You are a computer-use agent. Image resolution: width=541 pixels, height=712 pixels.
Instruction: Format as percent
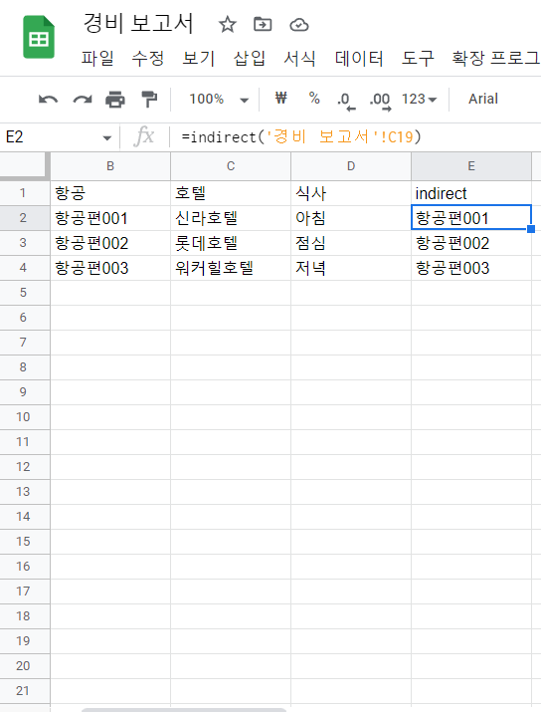[314, 98]
